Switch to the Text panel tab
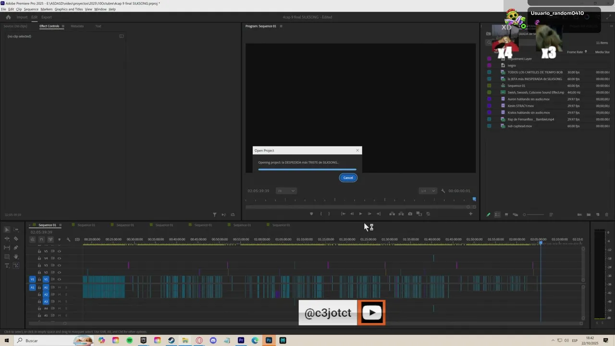 [x=98, y=26]
